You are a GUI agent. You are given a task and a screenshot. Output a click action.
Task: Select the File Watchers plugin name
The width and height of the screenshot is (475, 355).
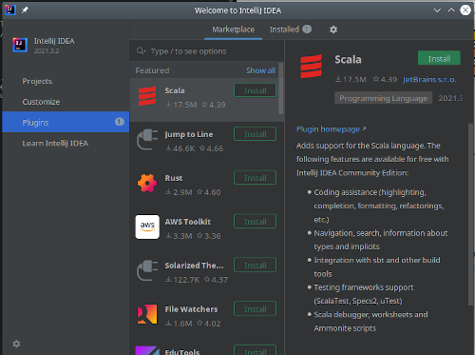(x=191, y=309)
